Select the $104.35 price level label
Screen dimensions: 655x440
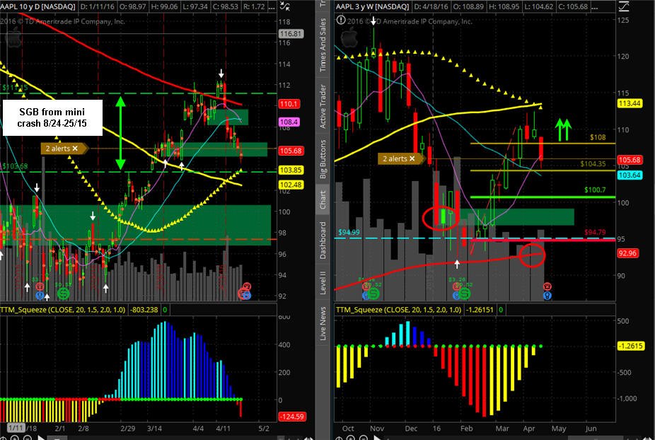click(593, 164)
